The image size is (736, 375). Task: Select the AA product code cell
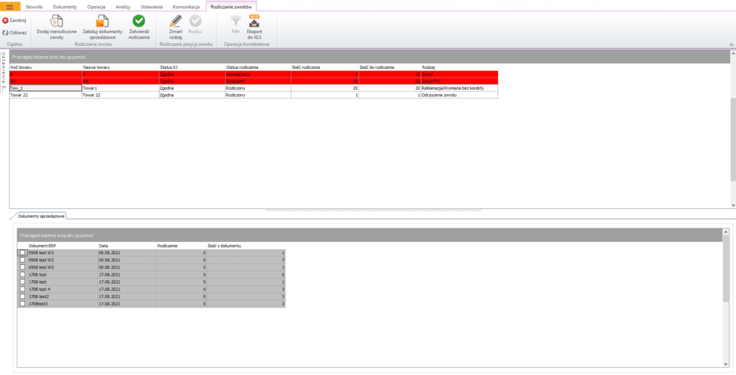pos(45,81)
